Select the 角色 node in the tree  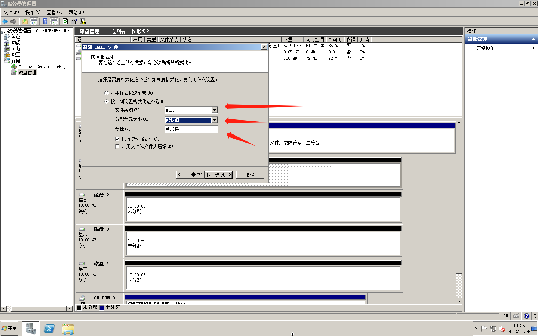[x=16, y=37]
